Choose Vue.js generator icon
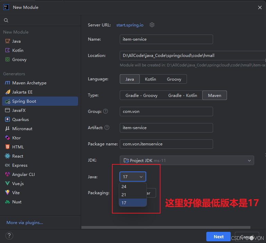Image resolution: width=266 pixels, height=243 pixels. click(x=7, y=183)
